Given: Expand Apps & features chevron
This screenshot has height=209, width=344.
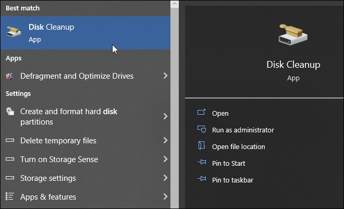Looking at the screenshot, I should click(x=165, y=196).
